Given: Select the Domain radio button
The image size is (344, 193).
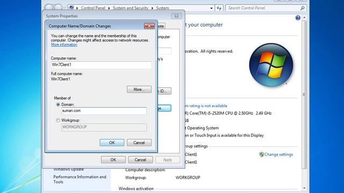Looking at the screenshot, I should (58, 105).
